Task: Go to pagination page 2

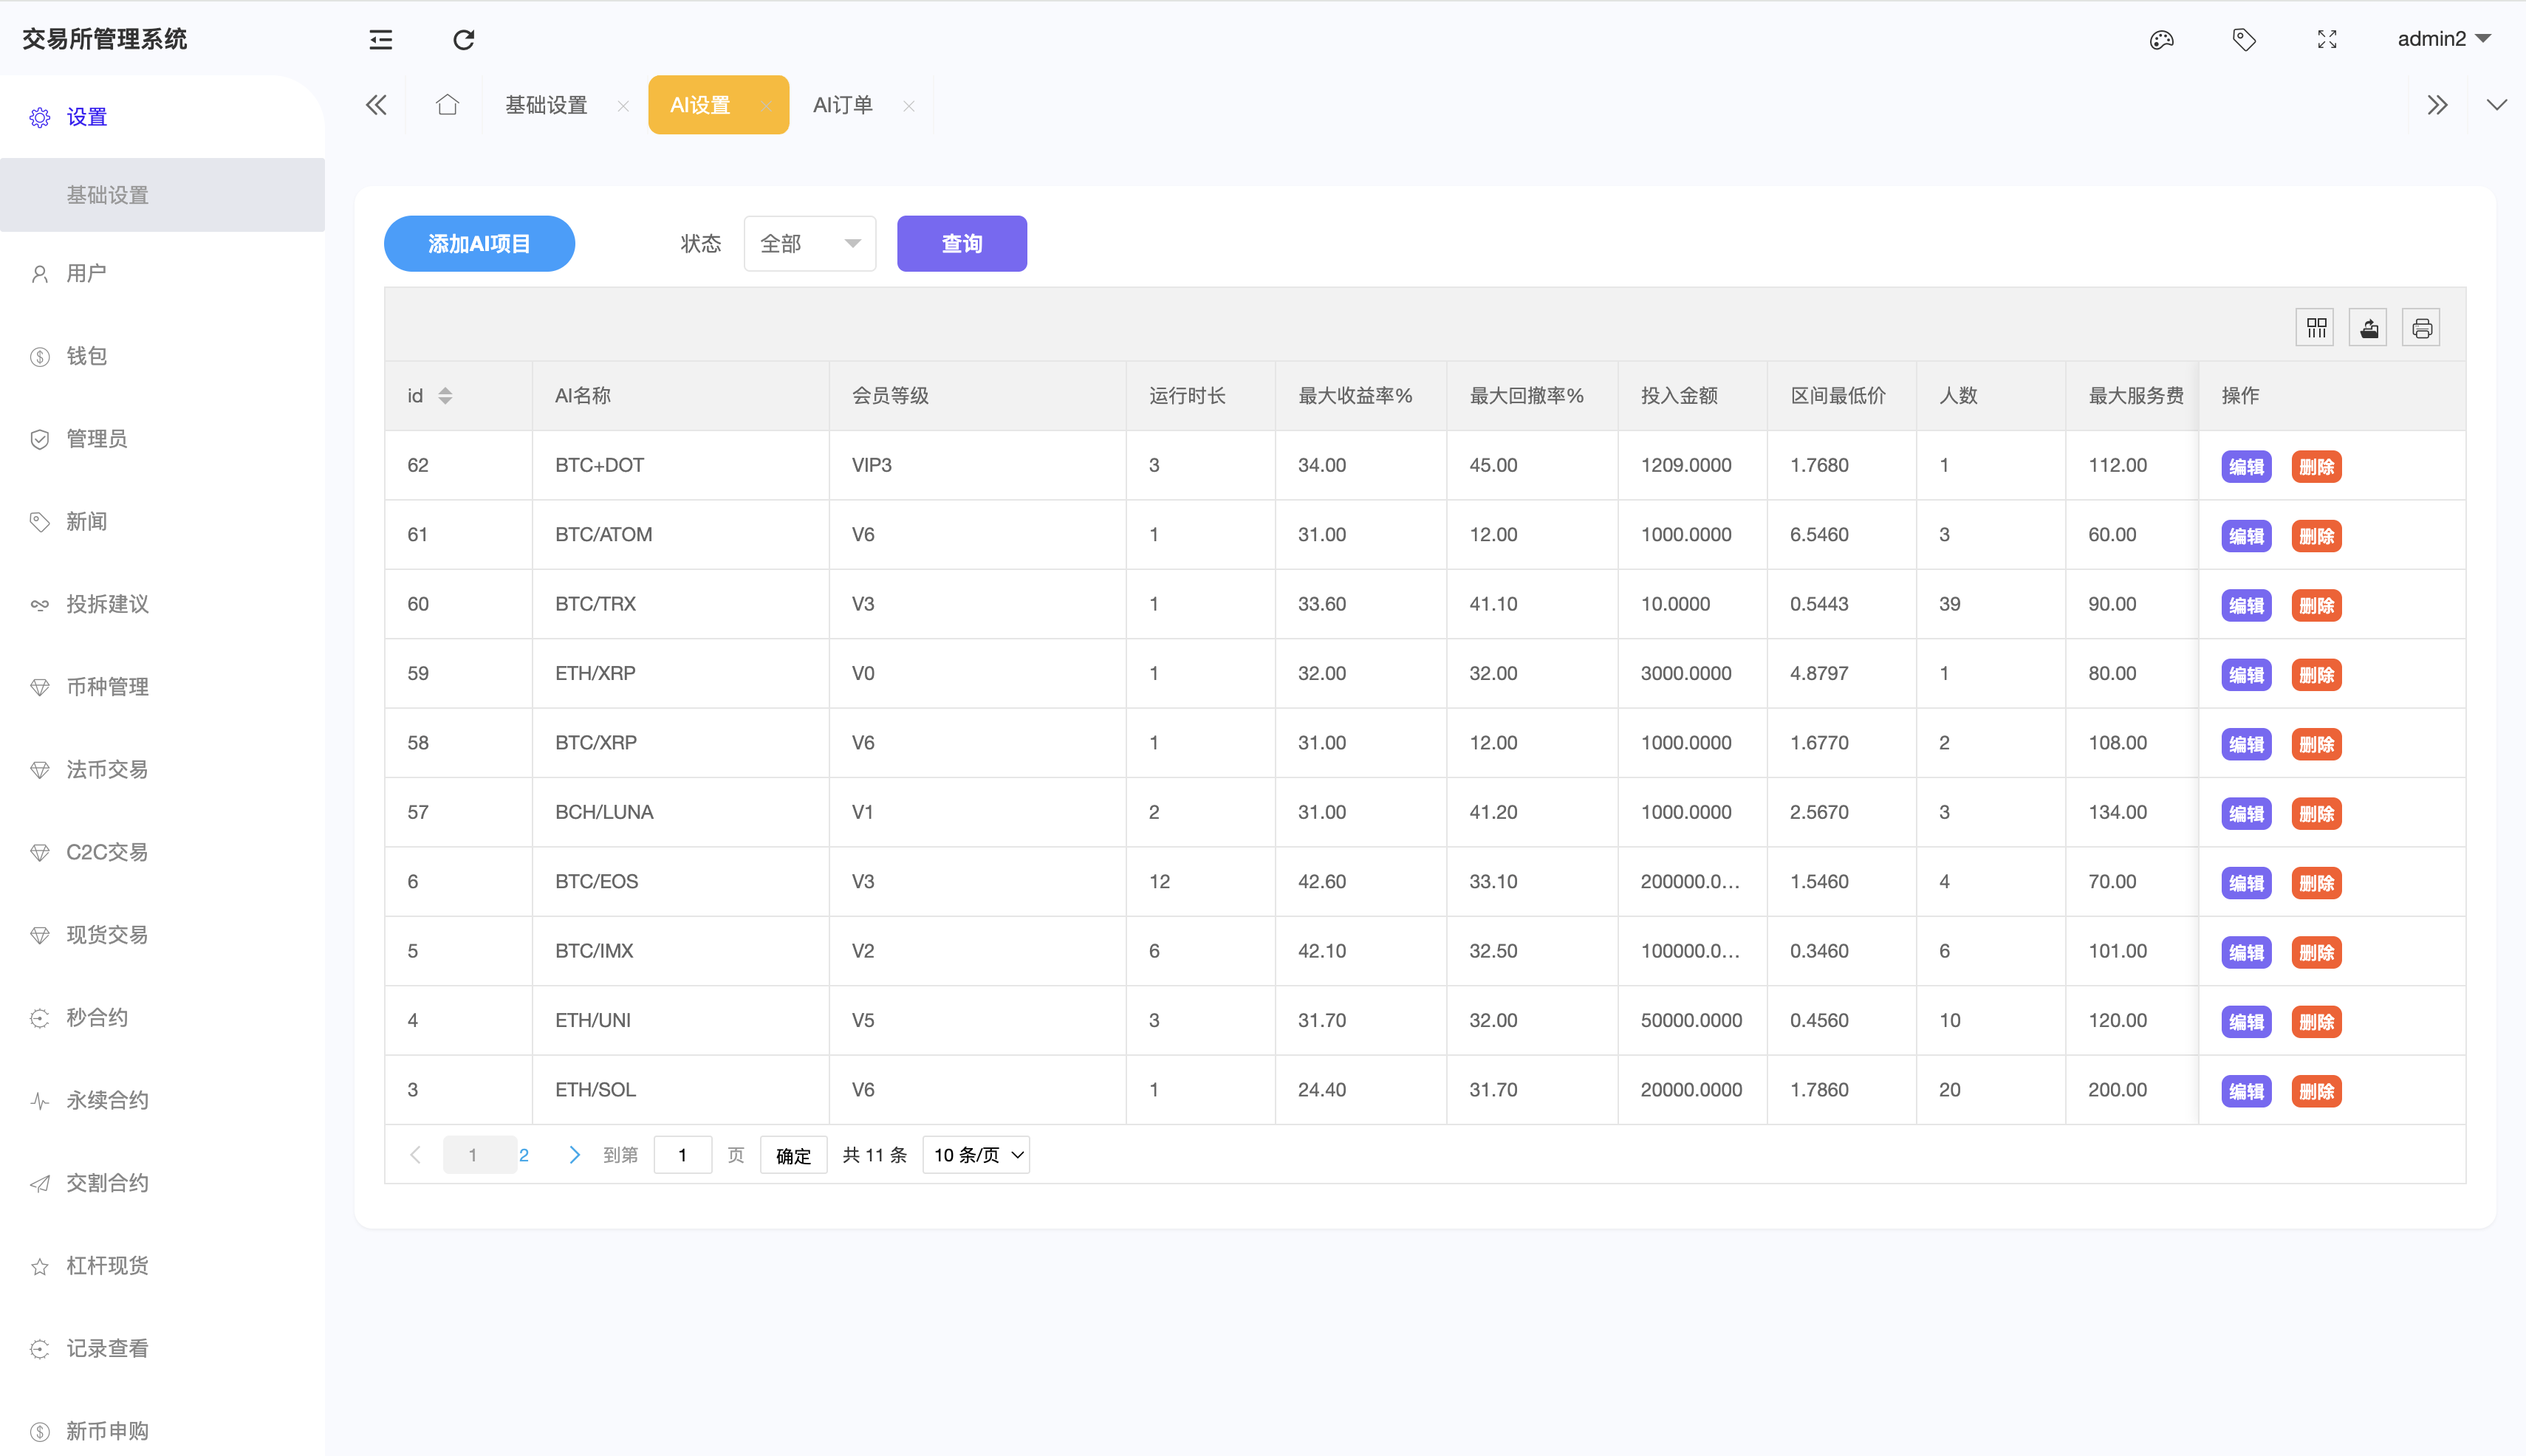Action: tap(523, 1155)
